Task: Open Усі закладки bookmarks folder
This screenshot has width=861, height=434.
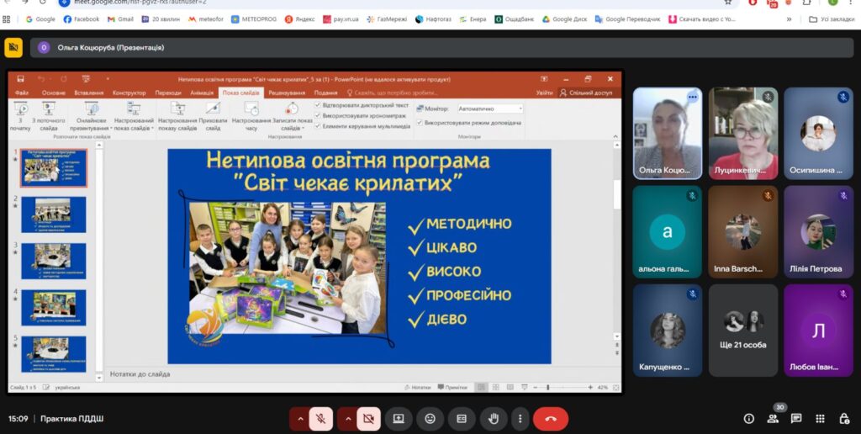Action: pos(832,19)
